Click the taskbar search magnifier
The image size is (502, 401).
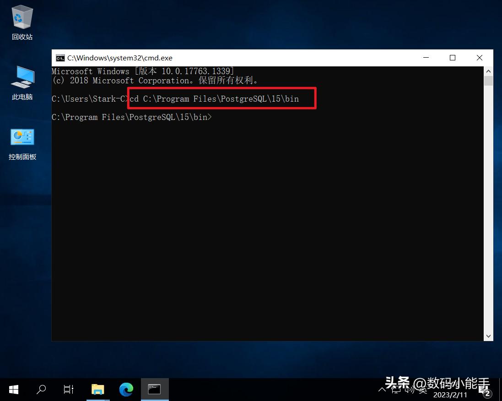41,390
